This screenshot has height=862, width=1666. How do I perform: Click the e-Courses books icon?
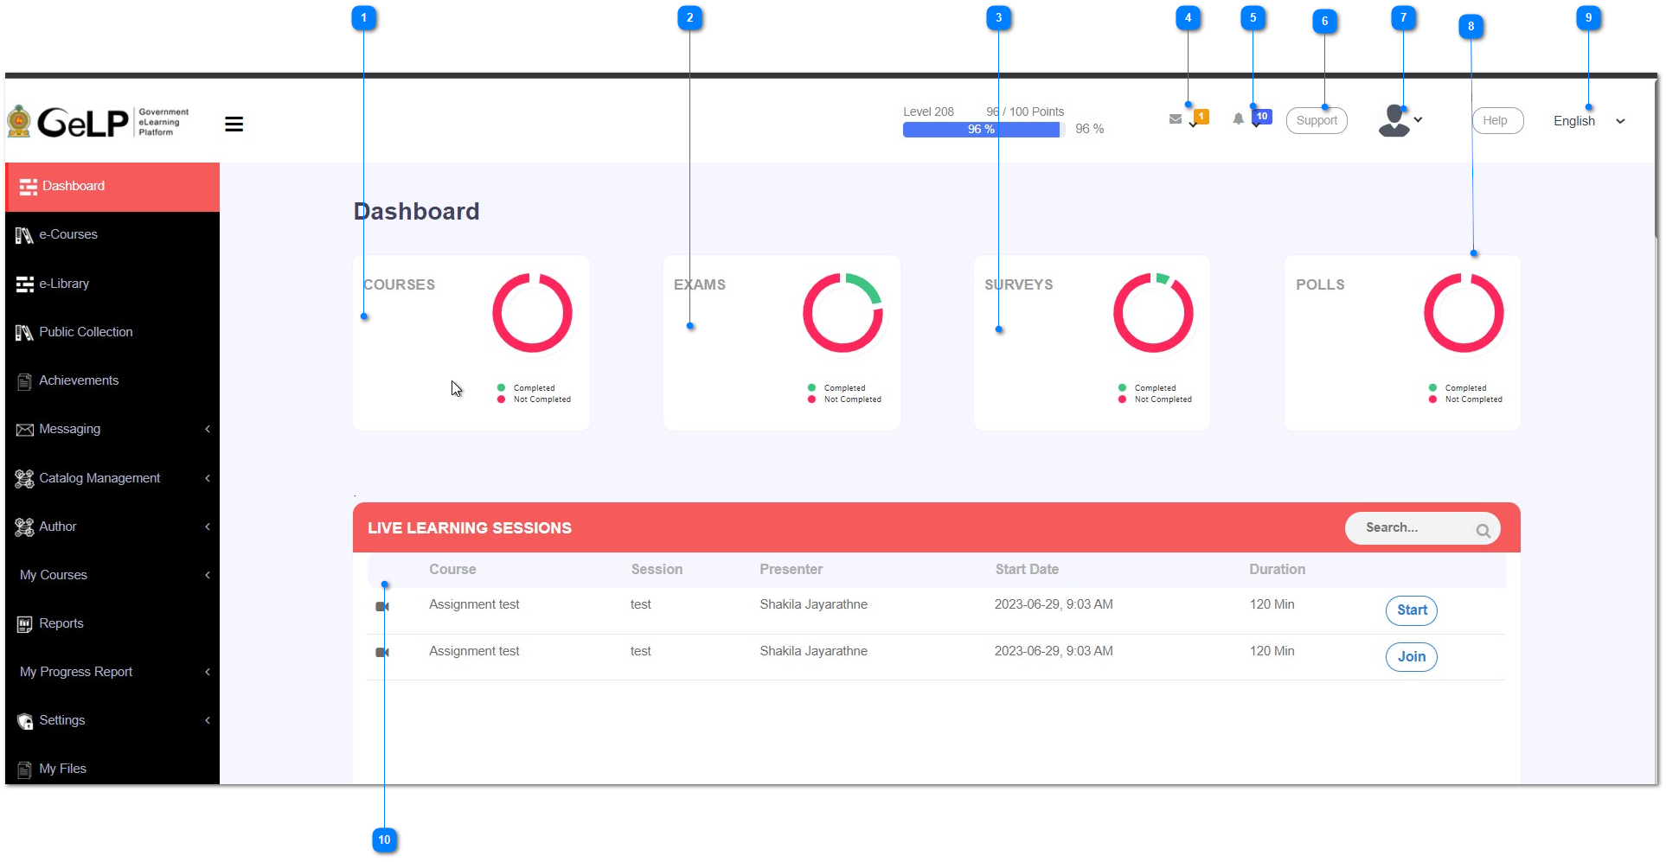[24, 235]
